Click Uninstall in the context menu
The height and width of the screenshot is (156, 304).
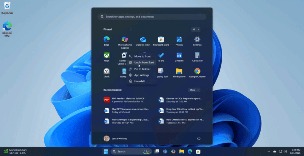click(x=139, y=81)
